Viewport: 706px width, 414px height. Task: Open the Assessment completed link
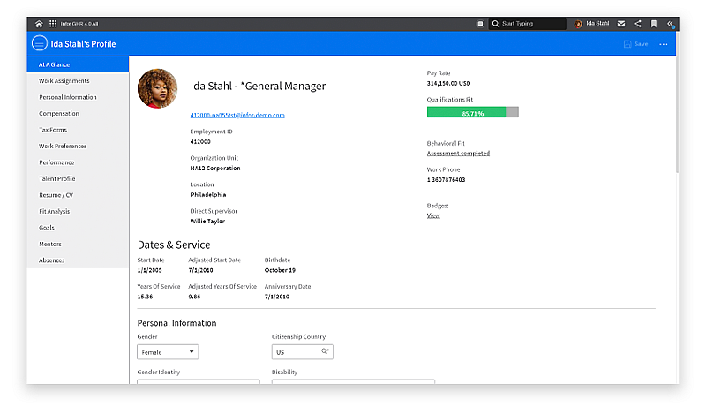[458, 154]
